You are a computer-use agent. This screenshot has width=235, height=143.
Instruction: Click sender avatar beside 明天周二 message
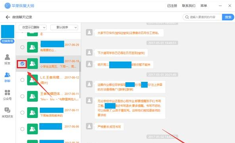(x=89, y=64)
